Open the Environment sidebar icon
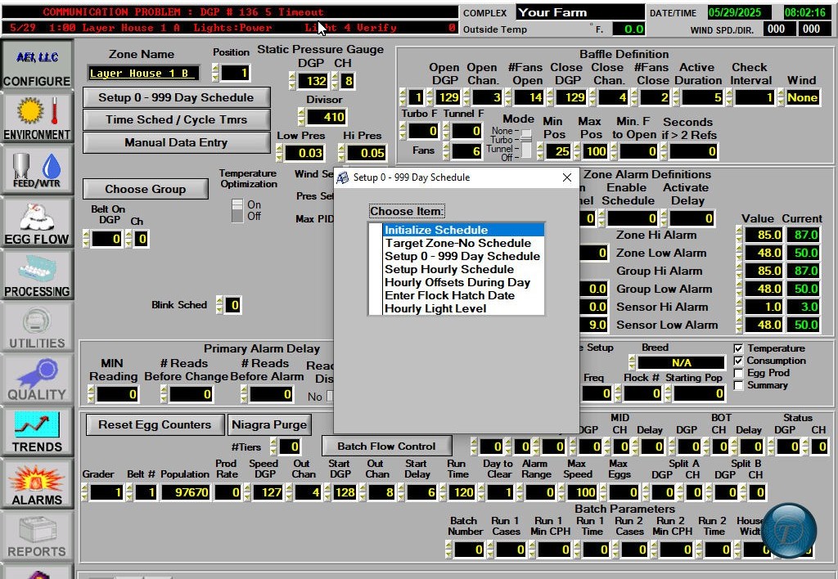Screen dimensions: 838x579 pos(36,117)
